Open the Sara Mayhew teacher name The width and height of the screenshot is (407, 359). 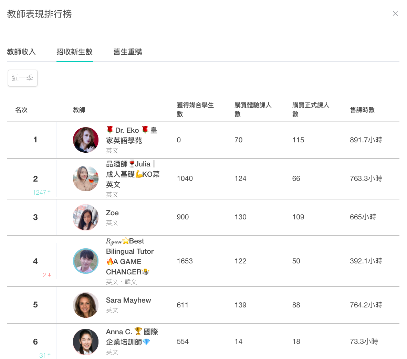point(128,300)
